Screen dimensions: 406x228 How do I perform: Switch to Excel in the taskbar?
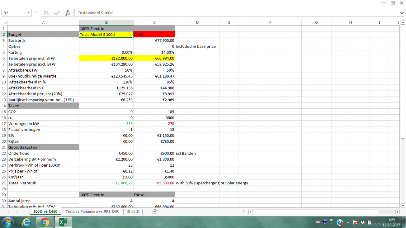pyautogui.click(x=63, y=222)
